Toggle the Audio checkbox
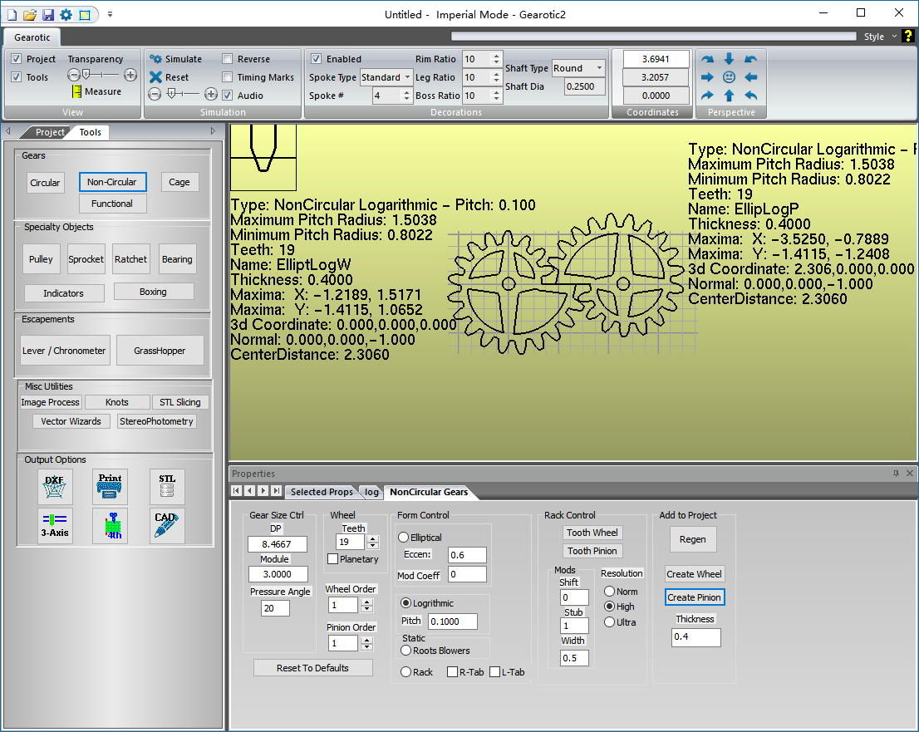 tap(228, 95)
